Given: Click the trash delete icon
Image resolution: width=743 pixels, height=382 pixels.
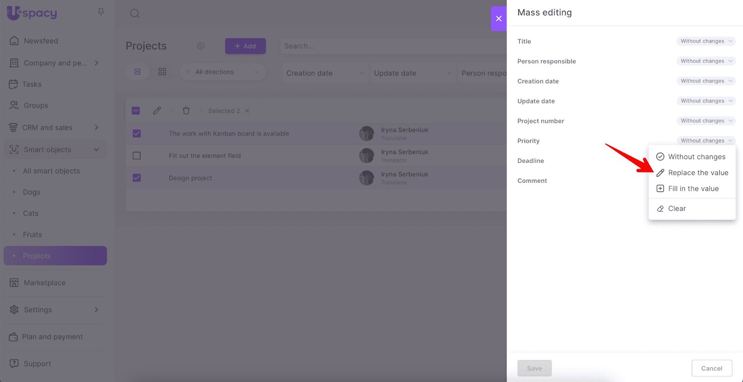Looking at the screenshot, I should [186, 110].
